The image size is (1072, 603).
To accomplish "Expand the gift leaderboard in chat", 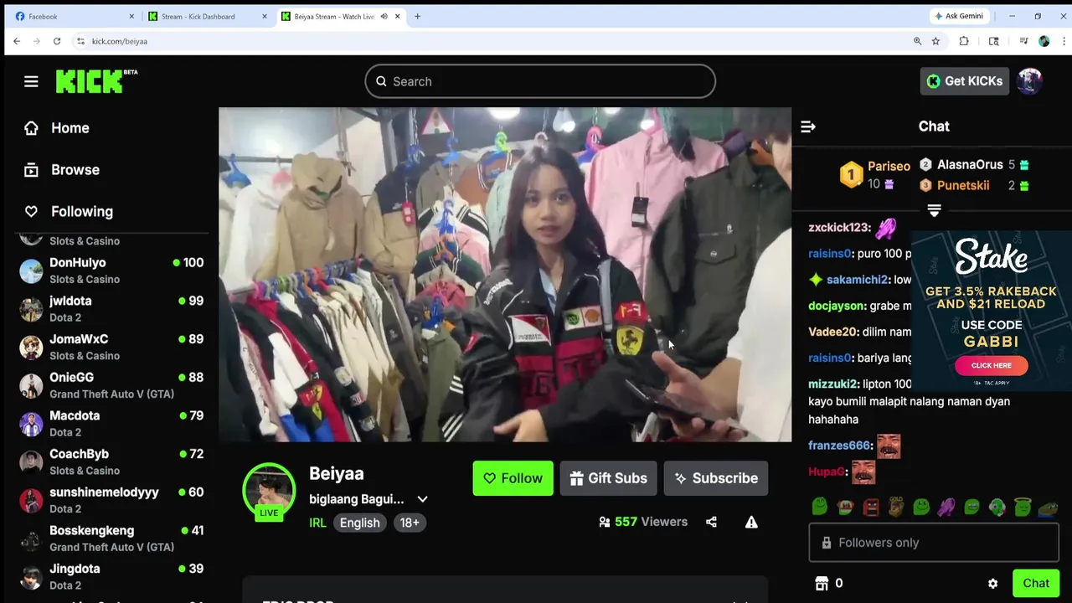I will [935, 210].
